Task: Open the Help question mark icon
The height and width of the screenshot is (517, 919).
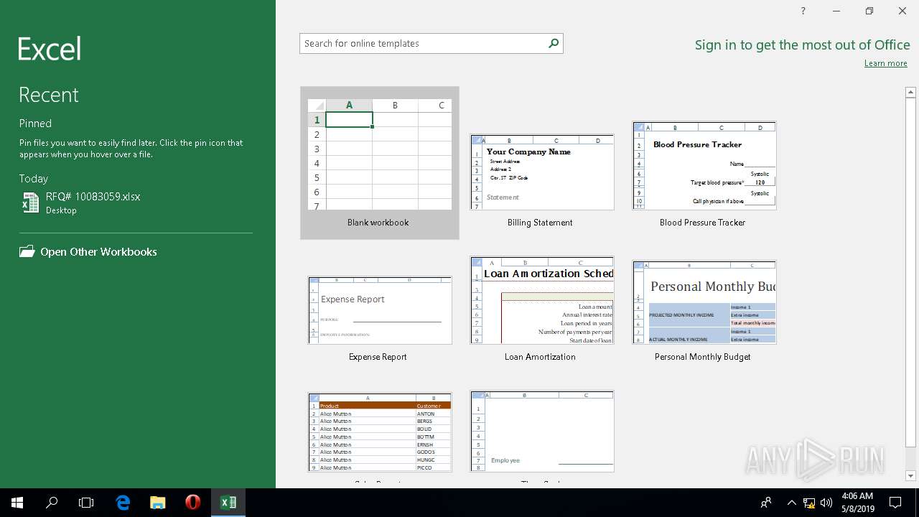Action: [803, 11]
